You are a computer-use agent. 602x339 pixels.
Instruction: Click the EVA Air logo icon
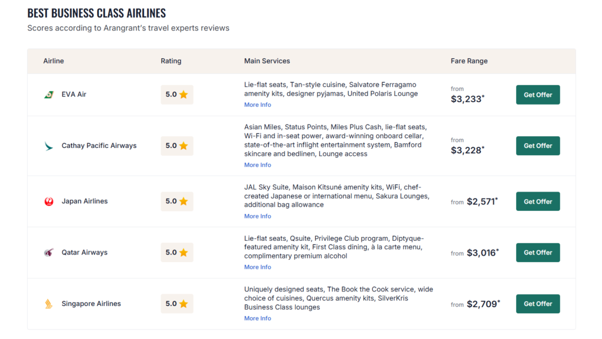point(49,95)
